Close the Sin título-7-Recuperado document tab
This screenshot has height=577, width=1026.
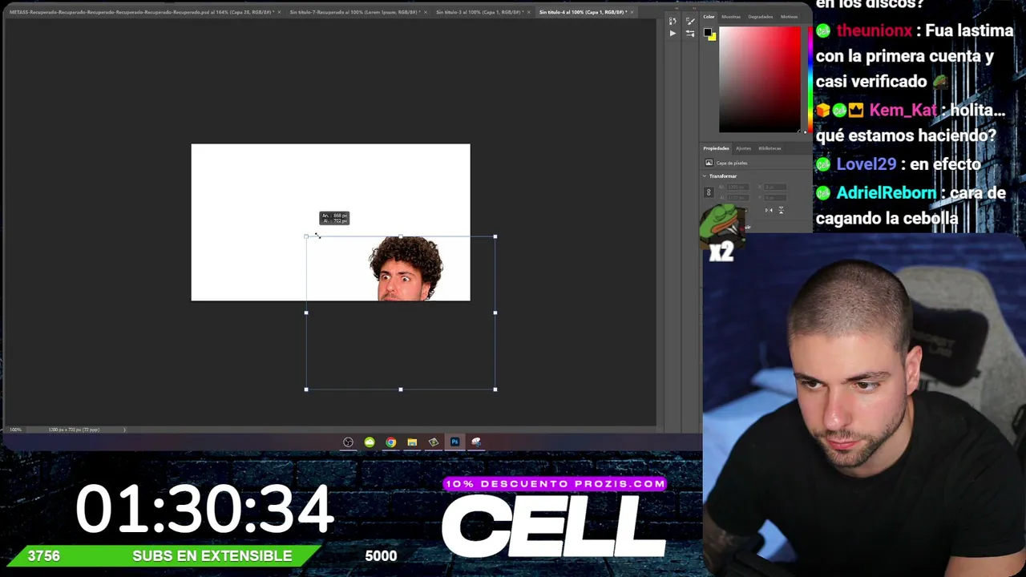426,12
